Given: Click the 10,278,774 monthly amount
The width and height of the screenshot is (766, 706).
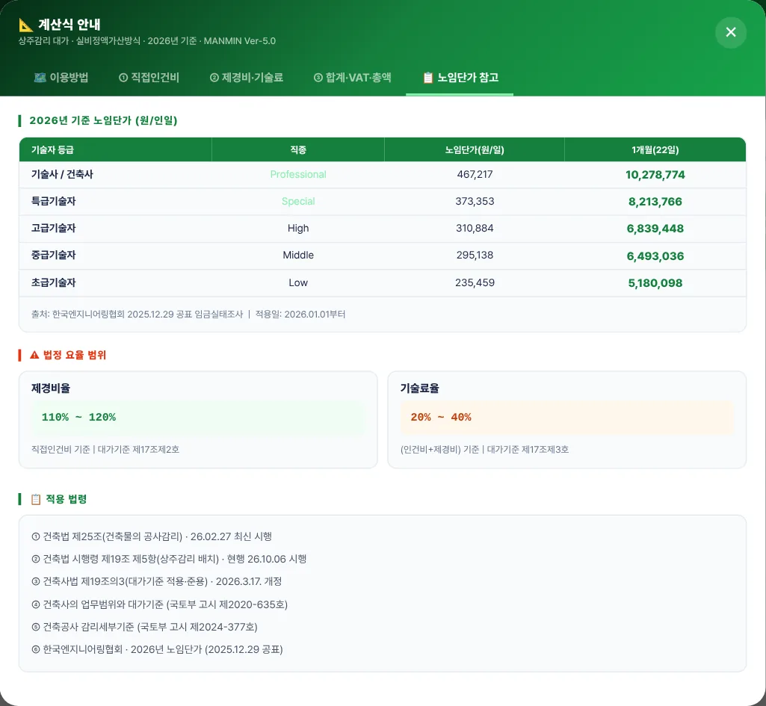Looking at the screenshot, I should (x=655, y=175).
